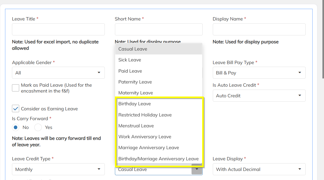Open the Is Auto Leave Credit dropdown
The height and width of the screenshot is (180, 324).
click(259, 96)
